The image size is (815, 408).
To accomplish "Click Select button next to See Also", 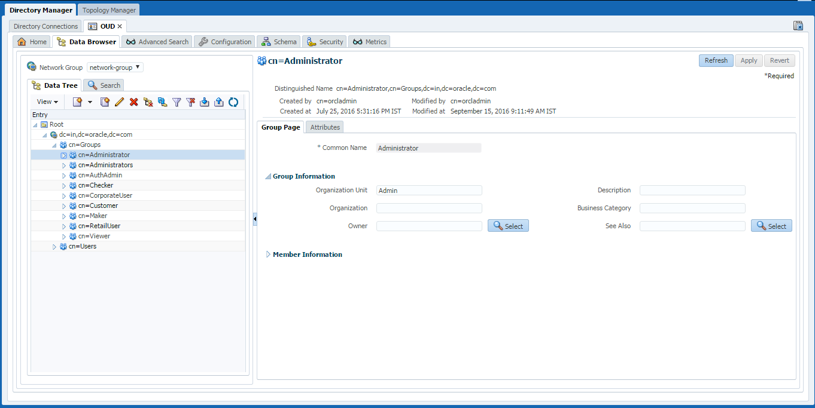I will [771, 226].
